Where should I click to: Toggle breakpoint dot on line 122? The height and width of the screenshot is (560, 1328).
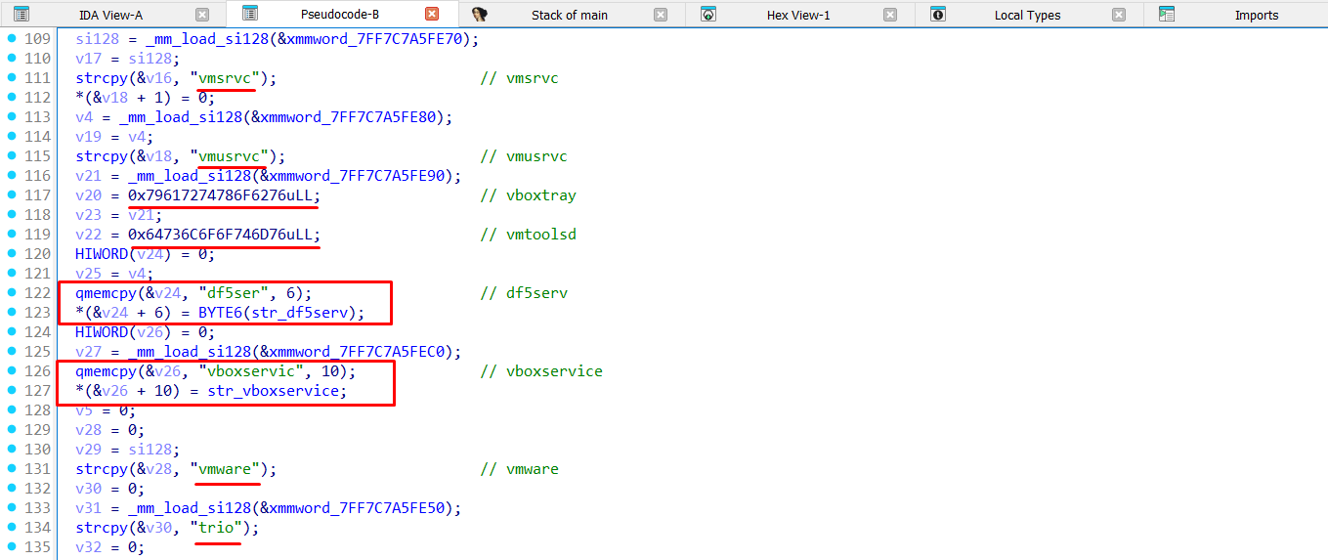click(12, 292)
